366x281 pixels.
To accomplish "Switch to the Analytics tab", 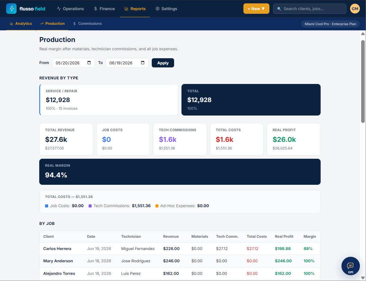I will click(21, 24).
